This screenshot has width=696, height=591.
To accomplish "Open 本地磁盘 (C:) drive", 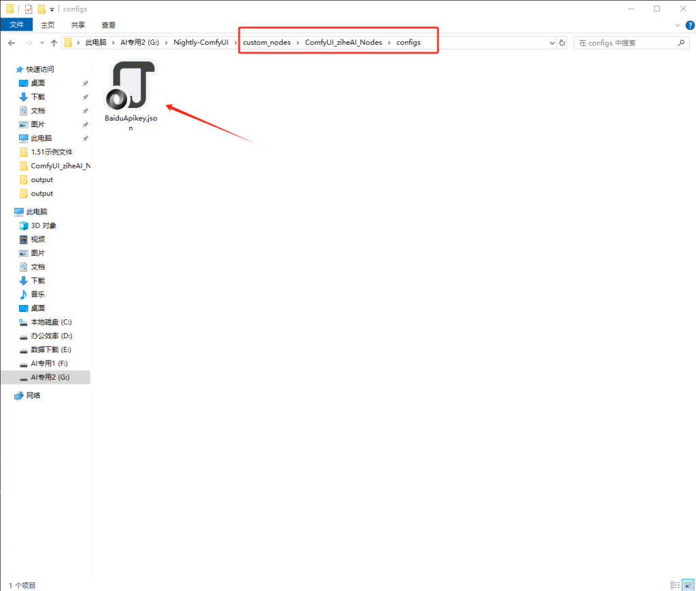I will click(51, 322).
